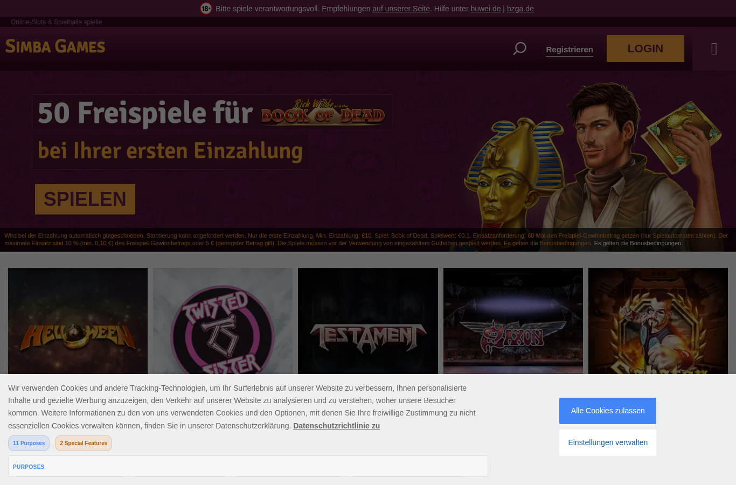This screenshot has height=485, width=736.
Task: Click the SPIELEN banner button
Action: point(85,199)
